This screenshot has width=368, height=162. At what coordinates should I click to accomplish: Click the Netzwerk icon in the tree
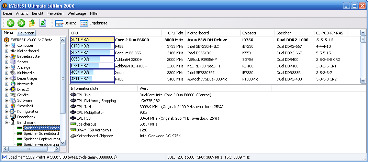[x=13, y=84]
